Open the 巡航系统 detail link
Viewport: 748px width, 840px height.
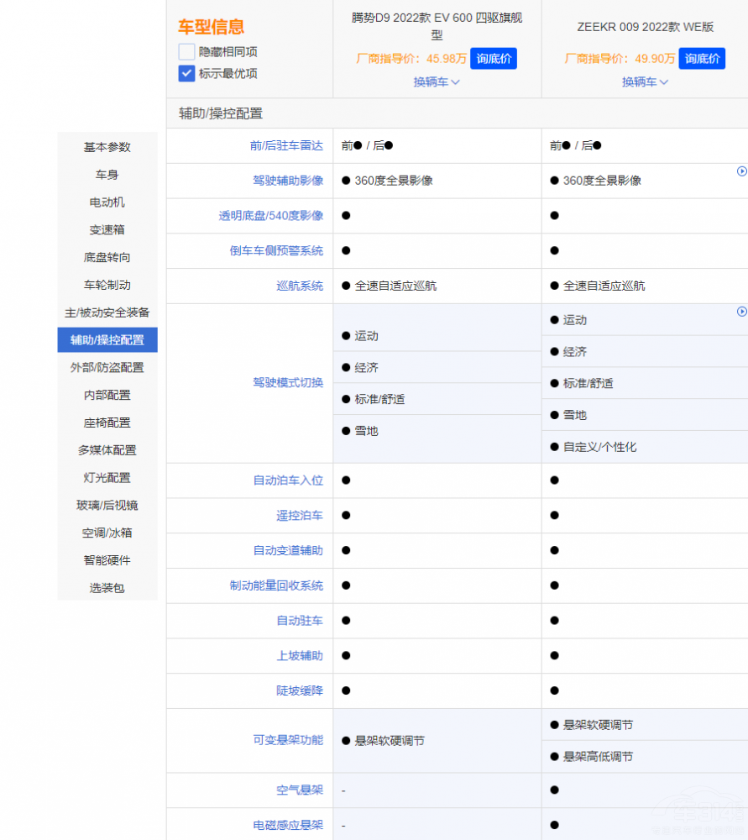[x=300, y=286]
